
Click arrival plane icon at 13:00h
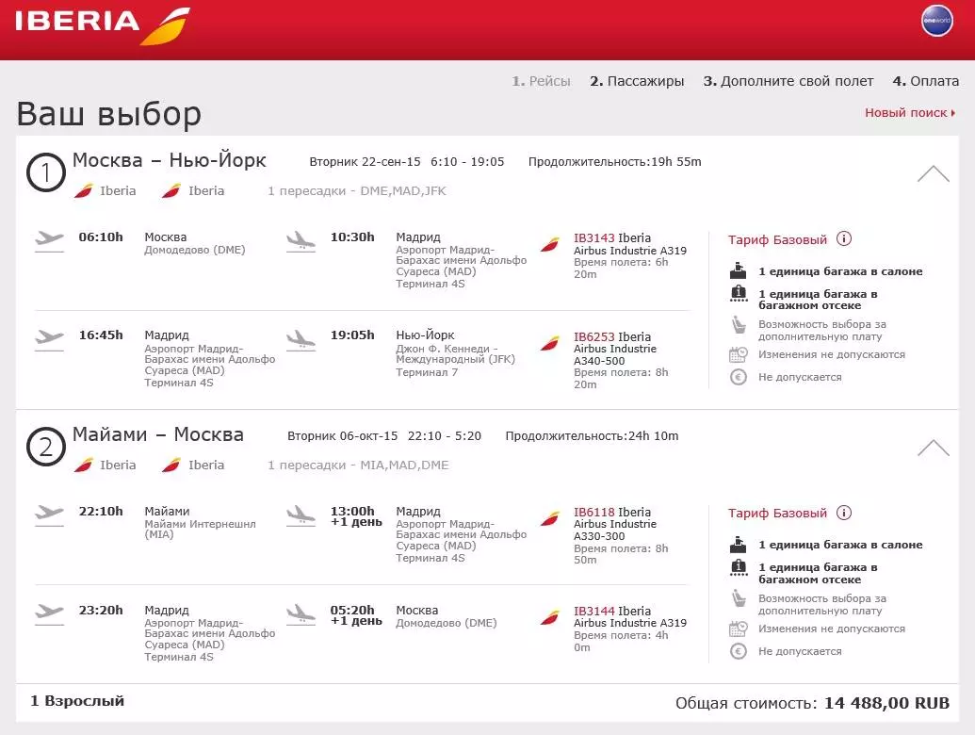pyautogui.click(x=301, y=515)
